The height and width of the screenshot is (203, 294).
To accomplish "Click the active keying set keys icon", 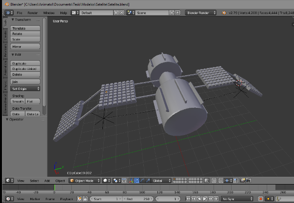I will 278,199.
